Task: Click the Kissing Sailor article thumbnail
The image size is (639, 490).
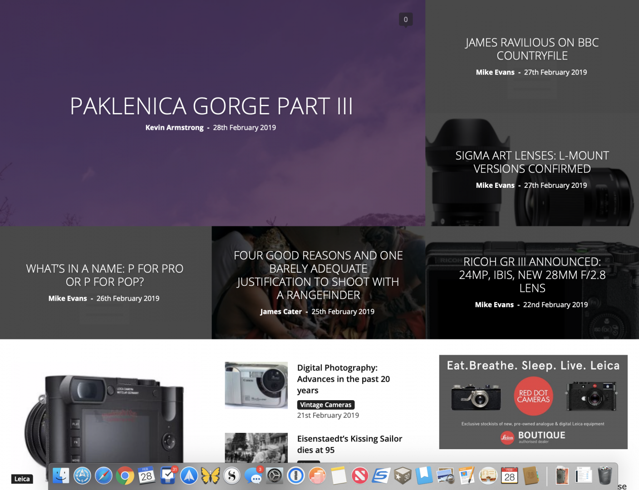Action: point(256,448)
